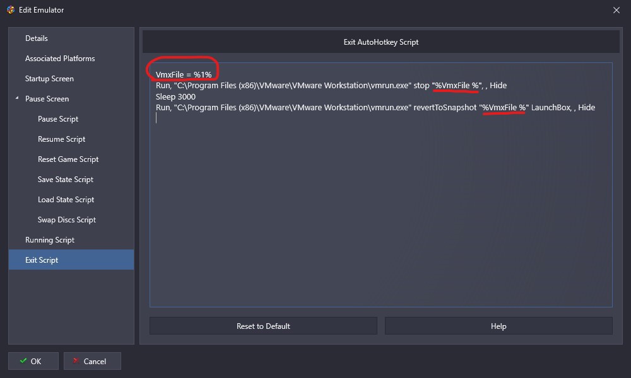
Task: Click the Exit AutoHotkey Script header
Action: 380,42
